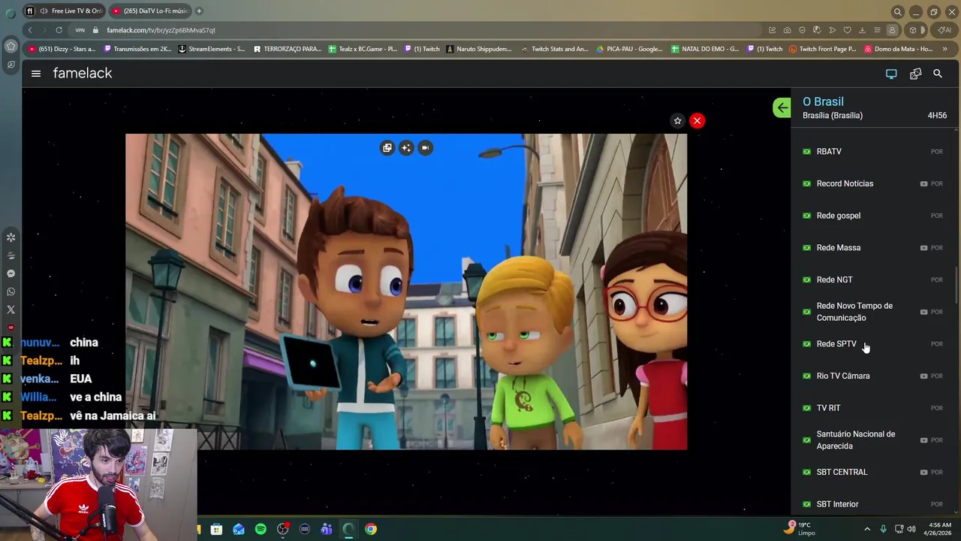Open the famelack hamburger menu

point(36,74)
